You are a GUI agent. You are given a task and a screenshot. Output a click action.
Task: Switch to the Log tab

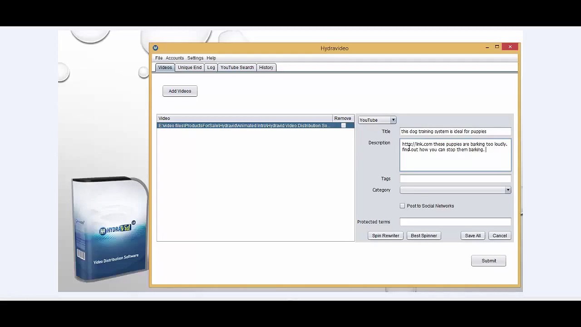point(211,68)
